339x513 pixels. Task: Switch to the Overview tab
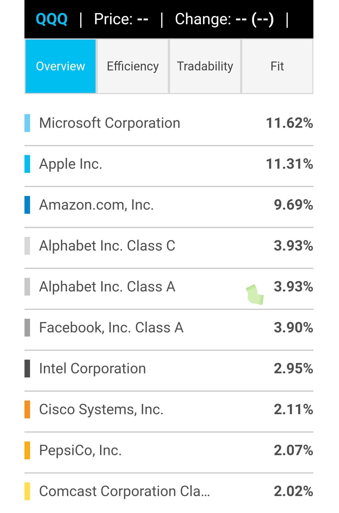61,66
